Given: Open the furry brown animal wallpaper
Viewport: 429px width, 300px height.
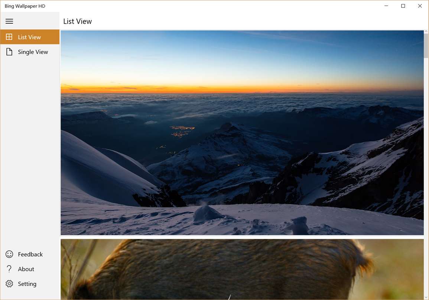Looking at the screenshot, I should coord(242,270).
